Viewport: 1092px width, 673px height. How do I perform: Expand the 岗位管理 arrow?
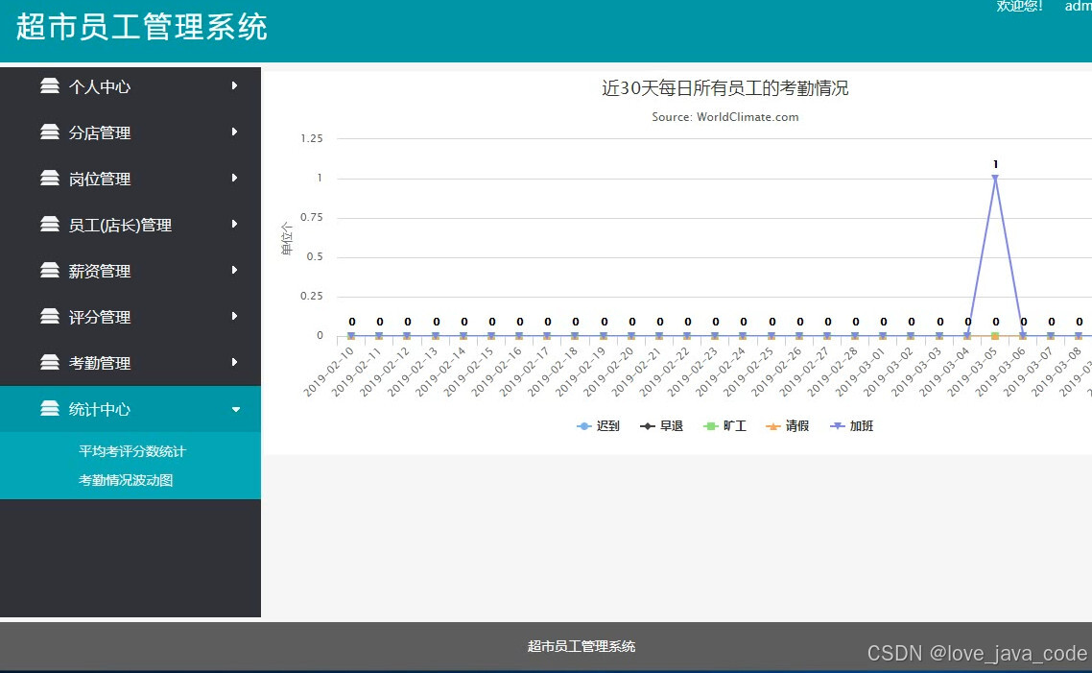pyautogui.click(x=235, y=178)
